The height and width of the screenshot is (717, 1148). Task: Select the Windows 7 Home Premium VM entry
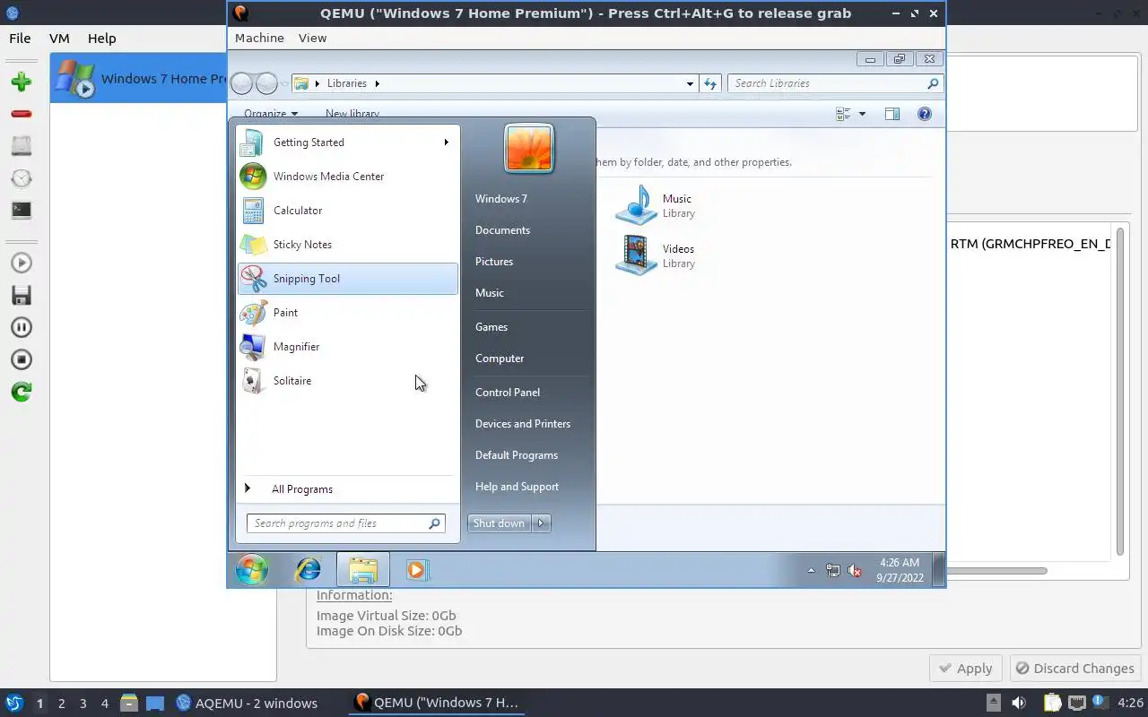pos(139,78)
